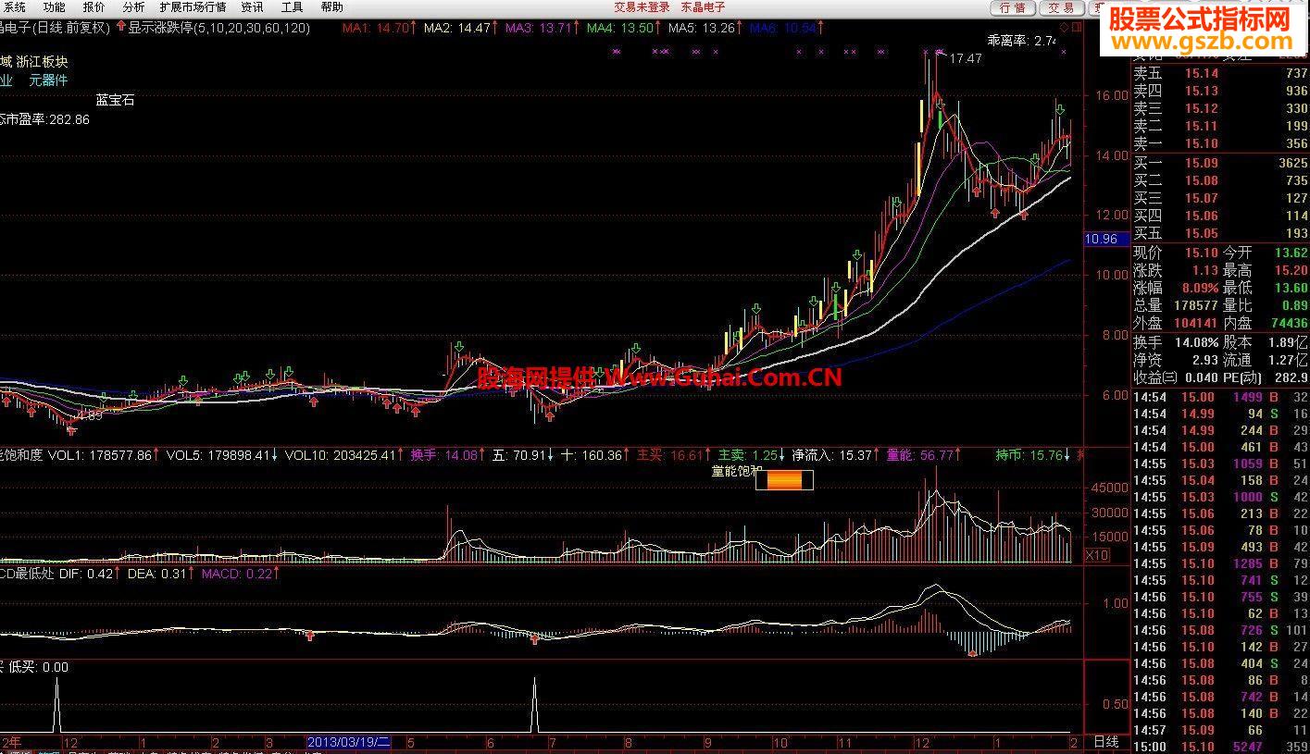Open the 资讯 menu
This screenshot has width=1310, height=754.
click(252, 7)
